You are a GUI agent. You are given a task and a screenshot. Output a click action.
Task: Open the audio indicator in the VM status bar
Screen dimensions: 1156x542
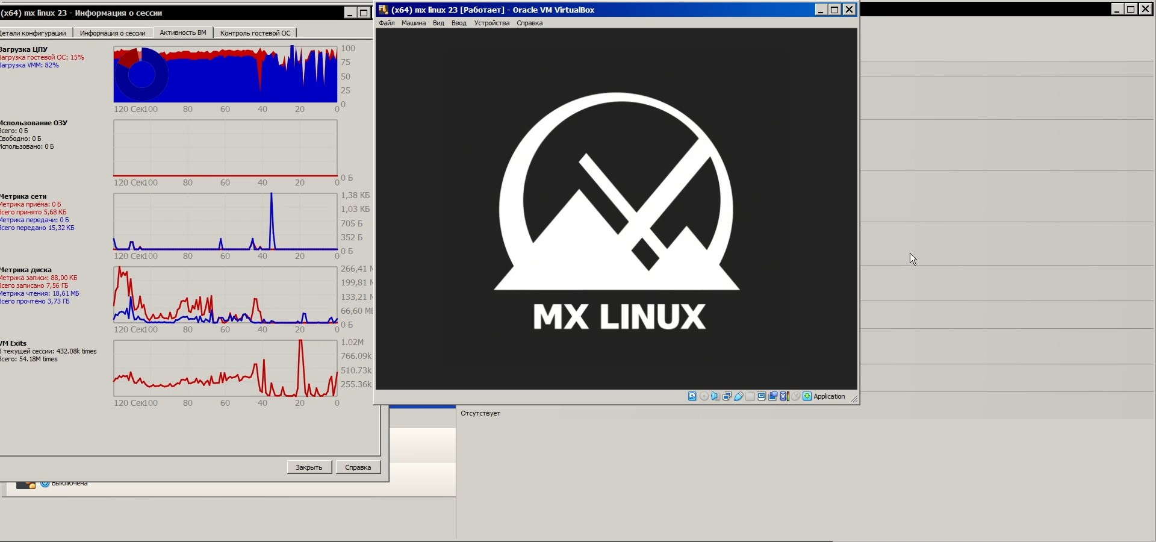[x=715, y=396]
